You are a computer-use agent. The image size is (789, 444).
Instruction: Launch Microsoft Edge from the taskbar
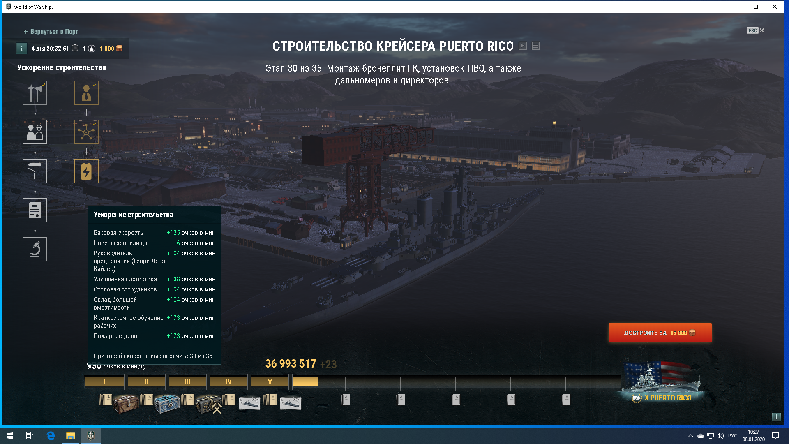pos(51,436)
